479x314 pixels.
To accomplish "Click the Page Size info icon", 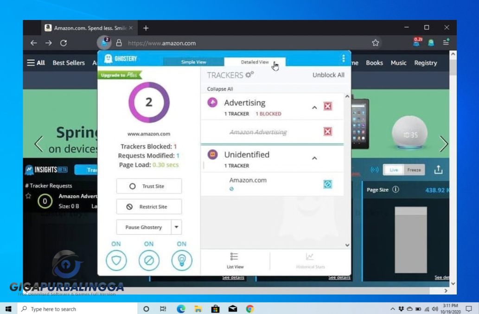I will coord(395,189).
